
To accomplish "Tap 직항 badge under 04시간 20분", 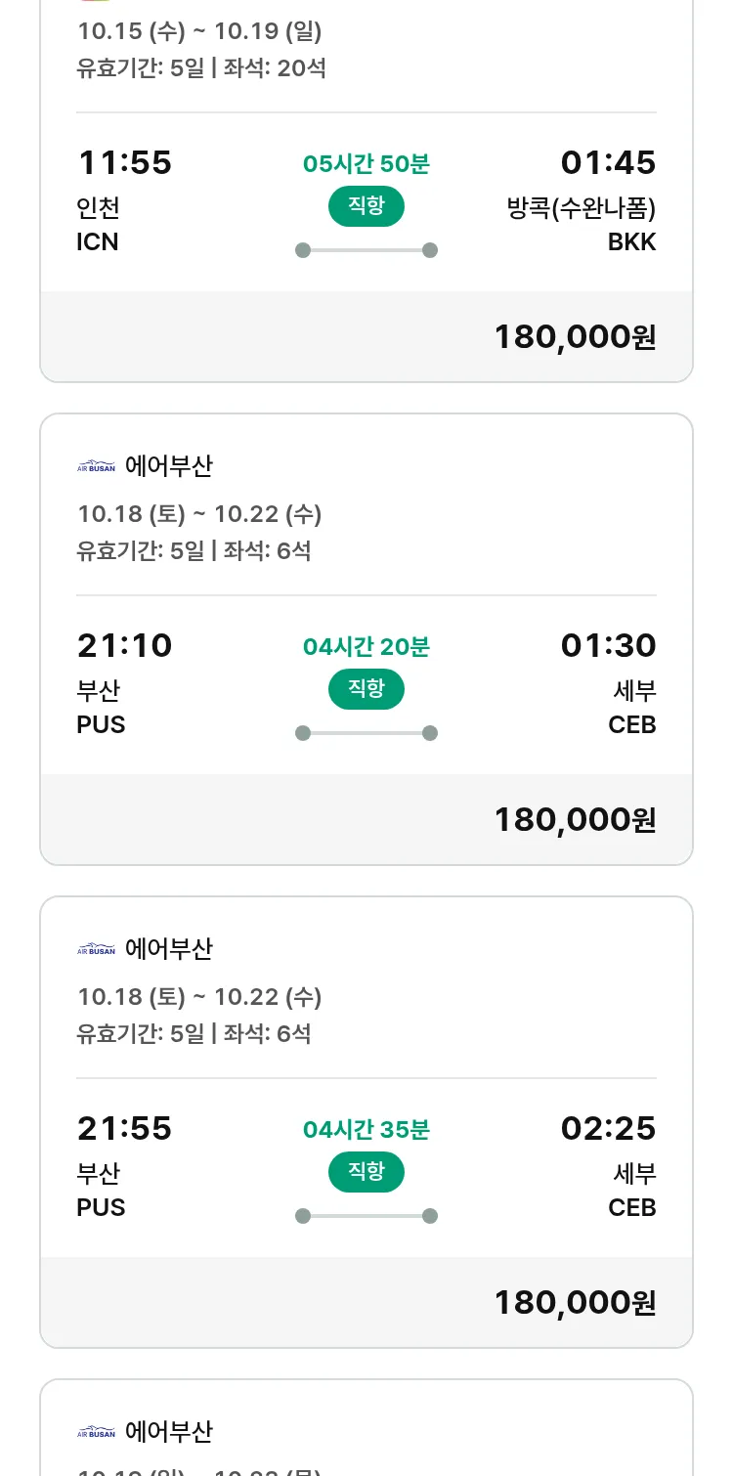I will 366,689.
